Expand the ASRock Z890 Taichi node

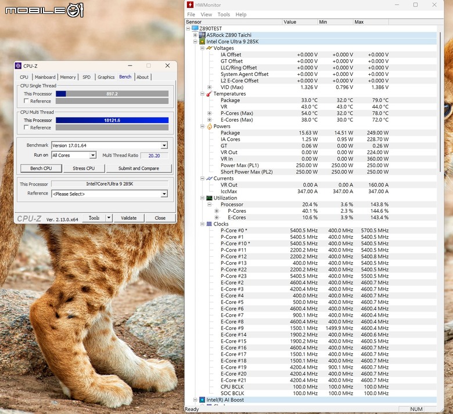click(195, 35)
